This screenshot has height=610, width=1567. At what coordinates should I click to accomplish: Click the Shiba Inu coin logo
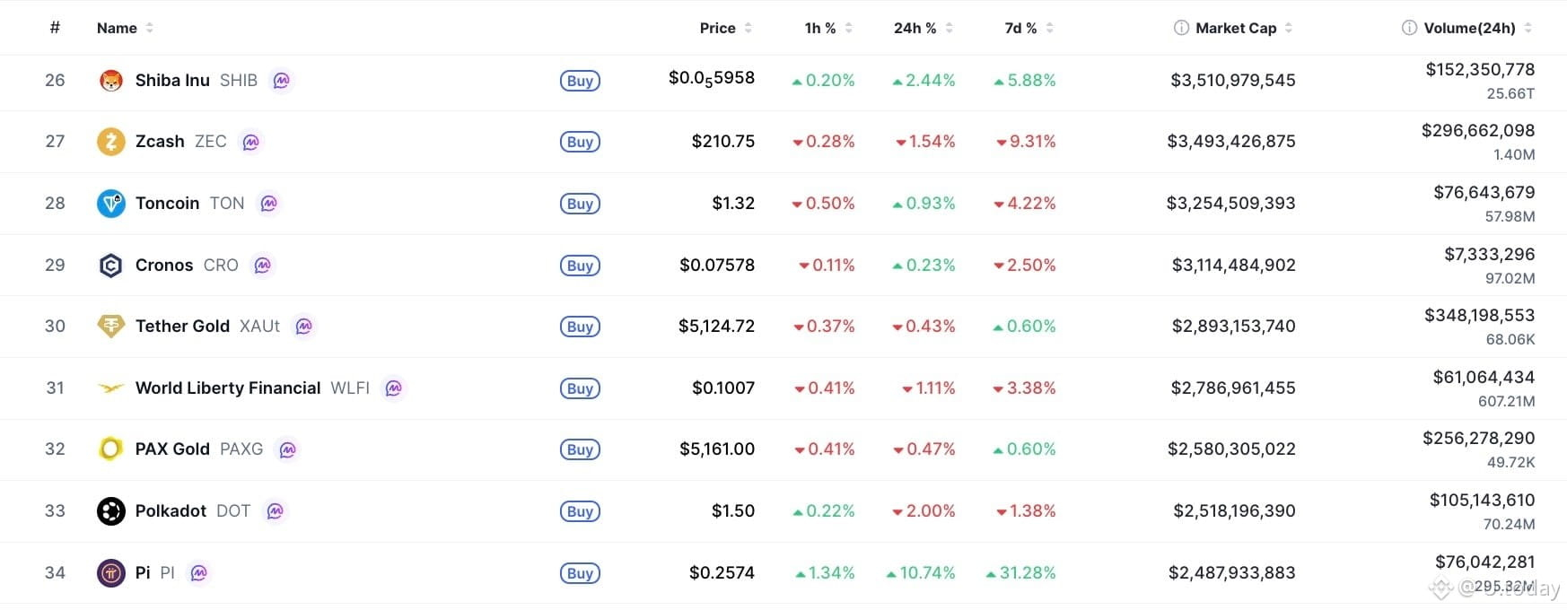110,80
